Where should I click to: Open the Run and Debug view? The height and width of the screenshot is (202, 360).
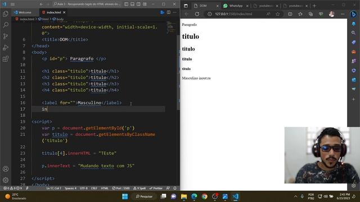click(6, 47)
